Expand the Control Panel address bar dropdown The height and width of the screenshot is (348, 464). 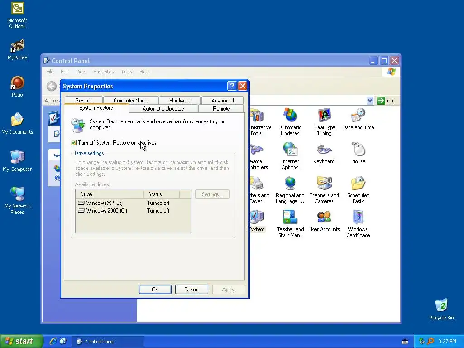[x=370, y=101]
